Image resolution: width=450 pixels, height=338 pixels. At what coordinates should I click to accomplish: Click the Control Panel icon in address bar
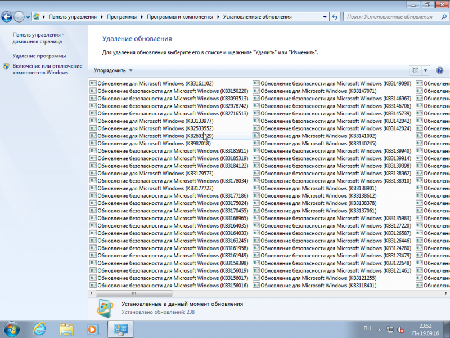36,17
